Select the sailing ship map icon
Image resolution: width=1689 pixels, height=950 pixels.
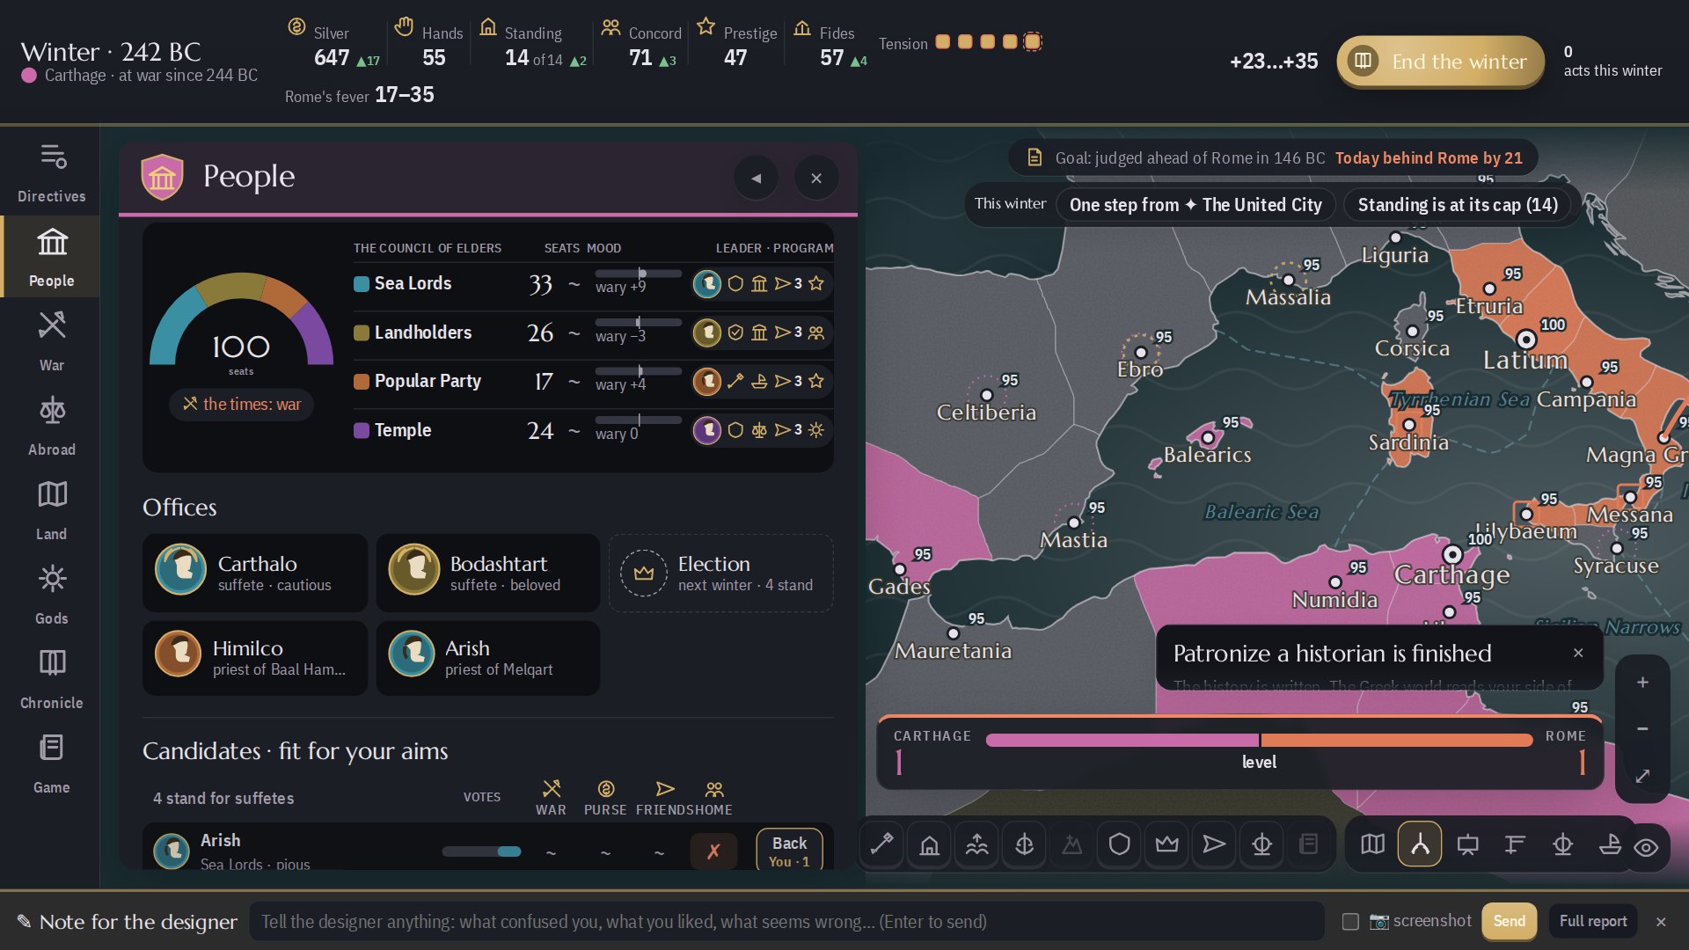pyautogui.click(x=1610, y=844)
